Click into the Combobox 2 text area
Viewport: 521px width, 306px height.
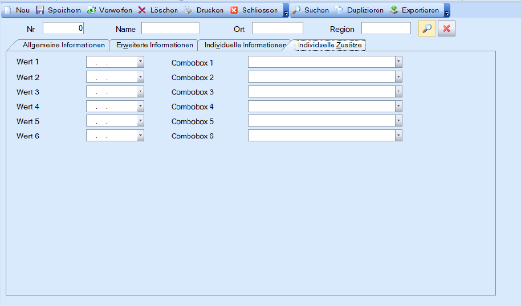[321, 77]
